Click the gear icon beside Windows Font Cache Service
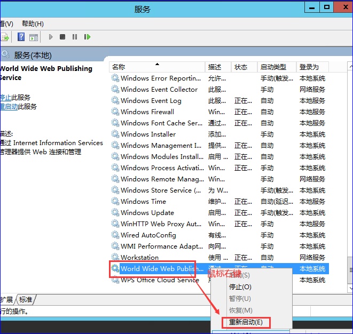Image resolution: width=353 pixels, height=334 pixels. pos(115,123)
